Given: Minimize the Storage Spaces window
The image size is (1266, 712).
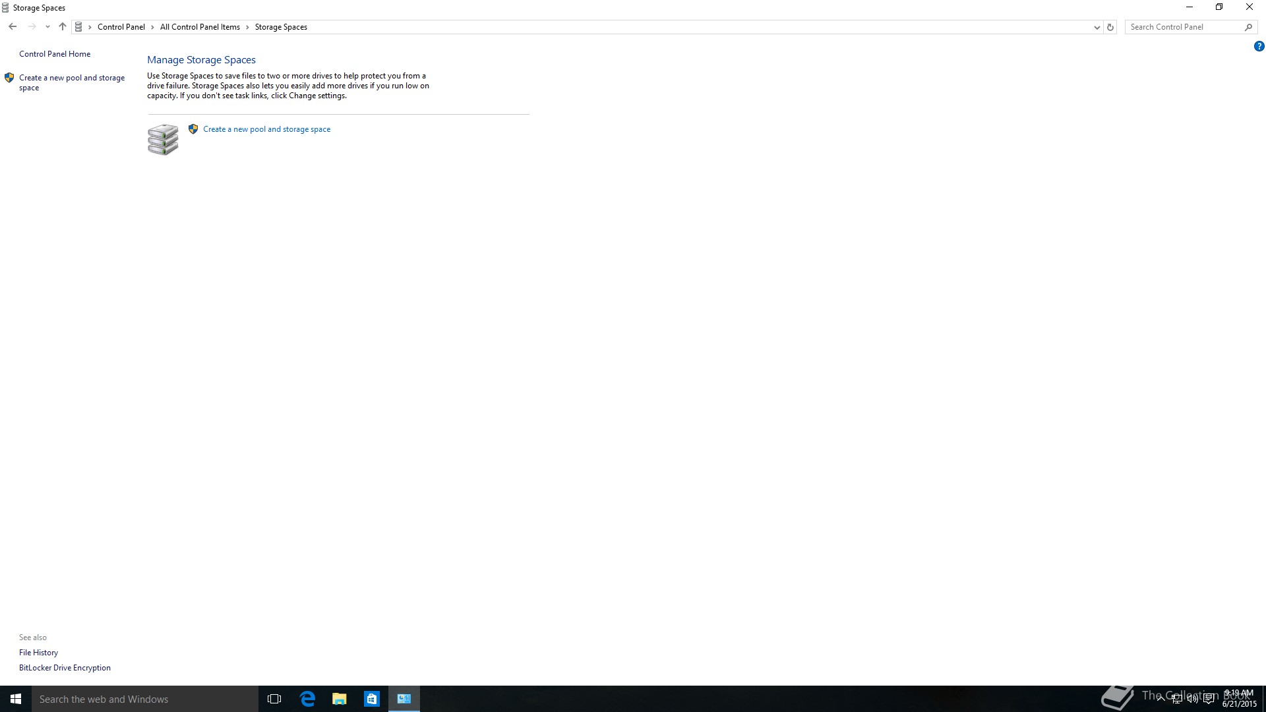Looking at the screenshot, I should (x=1190, y=7).
